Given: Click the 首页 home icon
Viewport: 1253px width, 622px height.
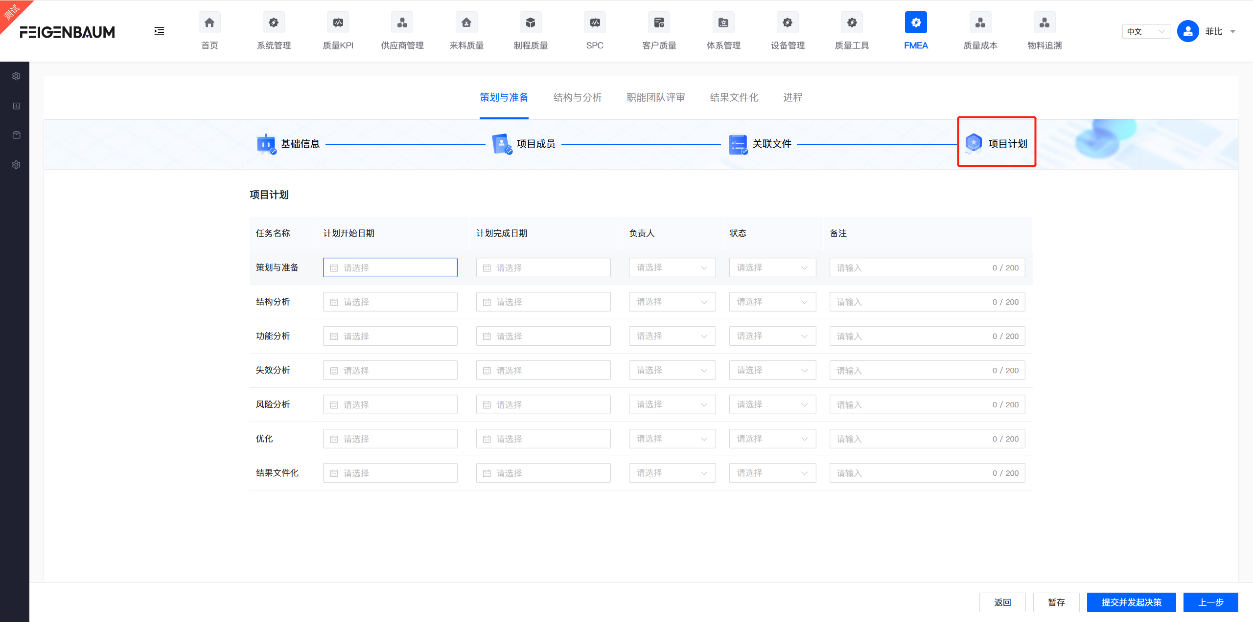Looking at the screenshot, I should coord(209,22).
